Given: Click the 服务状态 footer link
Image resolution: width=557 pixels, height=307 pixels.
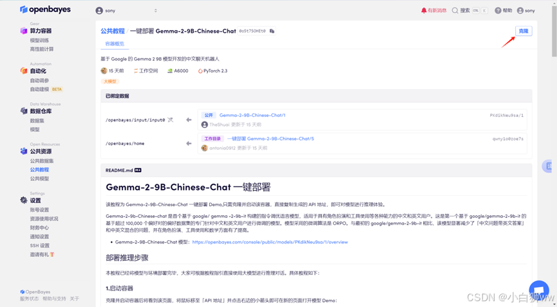Looking at the screenshot, I should [x=29, y=299].
